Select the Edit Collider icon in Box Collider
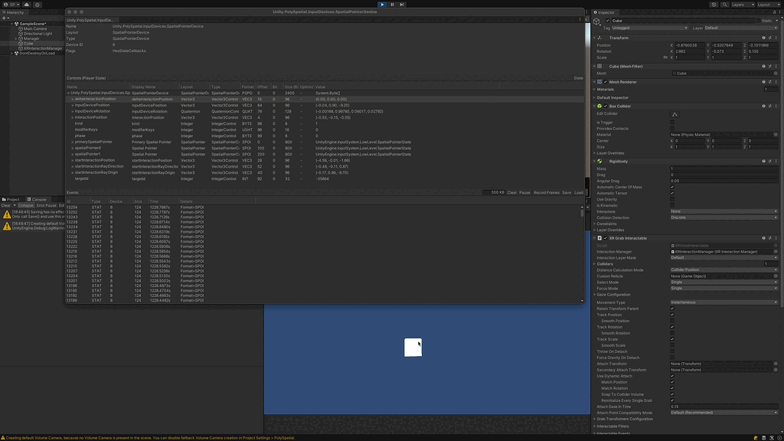 click(x=675, y=114)
